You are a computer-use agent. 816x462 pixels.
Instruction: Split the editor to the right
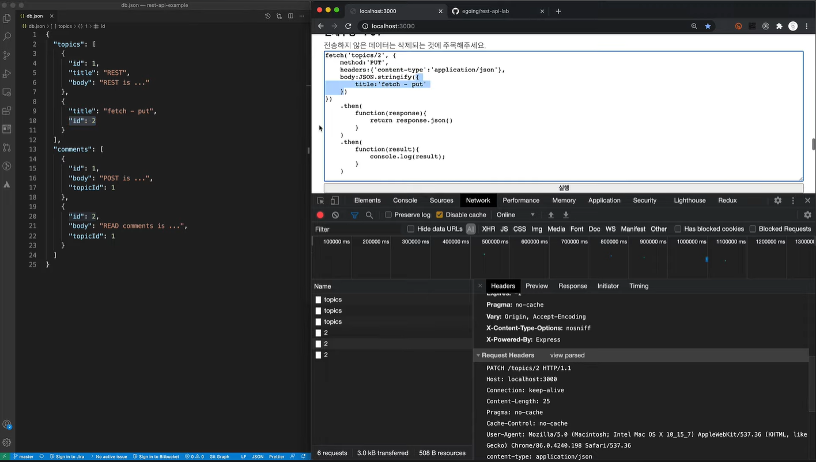point(290,16)
